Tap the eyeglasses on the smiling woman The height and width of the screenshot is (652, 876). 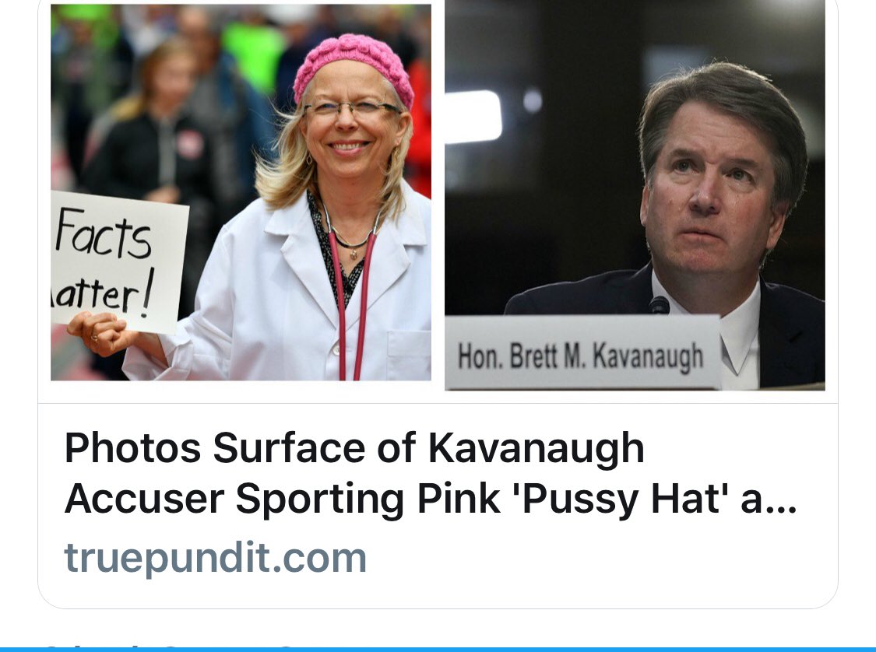coord(351,107)
